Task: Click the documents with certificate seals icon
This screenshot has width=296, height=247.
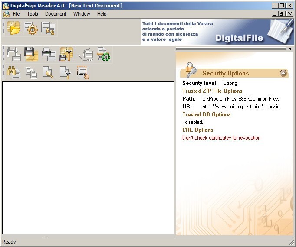Action: pyautogui.click(x=48, y=28)
